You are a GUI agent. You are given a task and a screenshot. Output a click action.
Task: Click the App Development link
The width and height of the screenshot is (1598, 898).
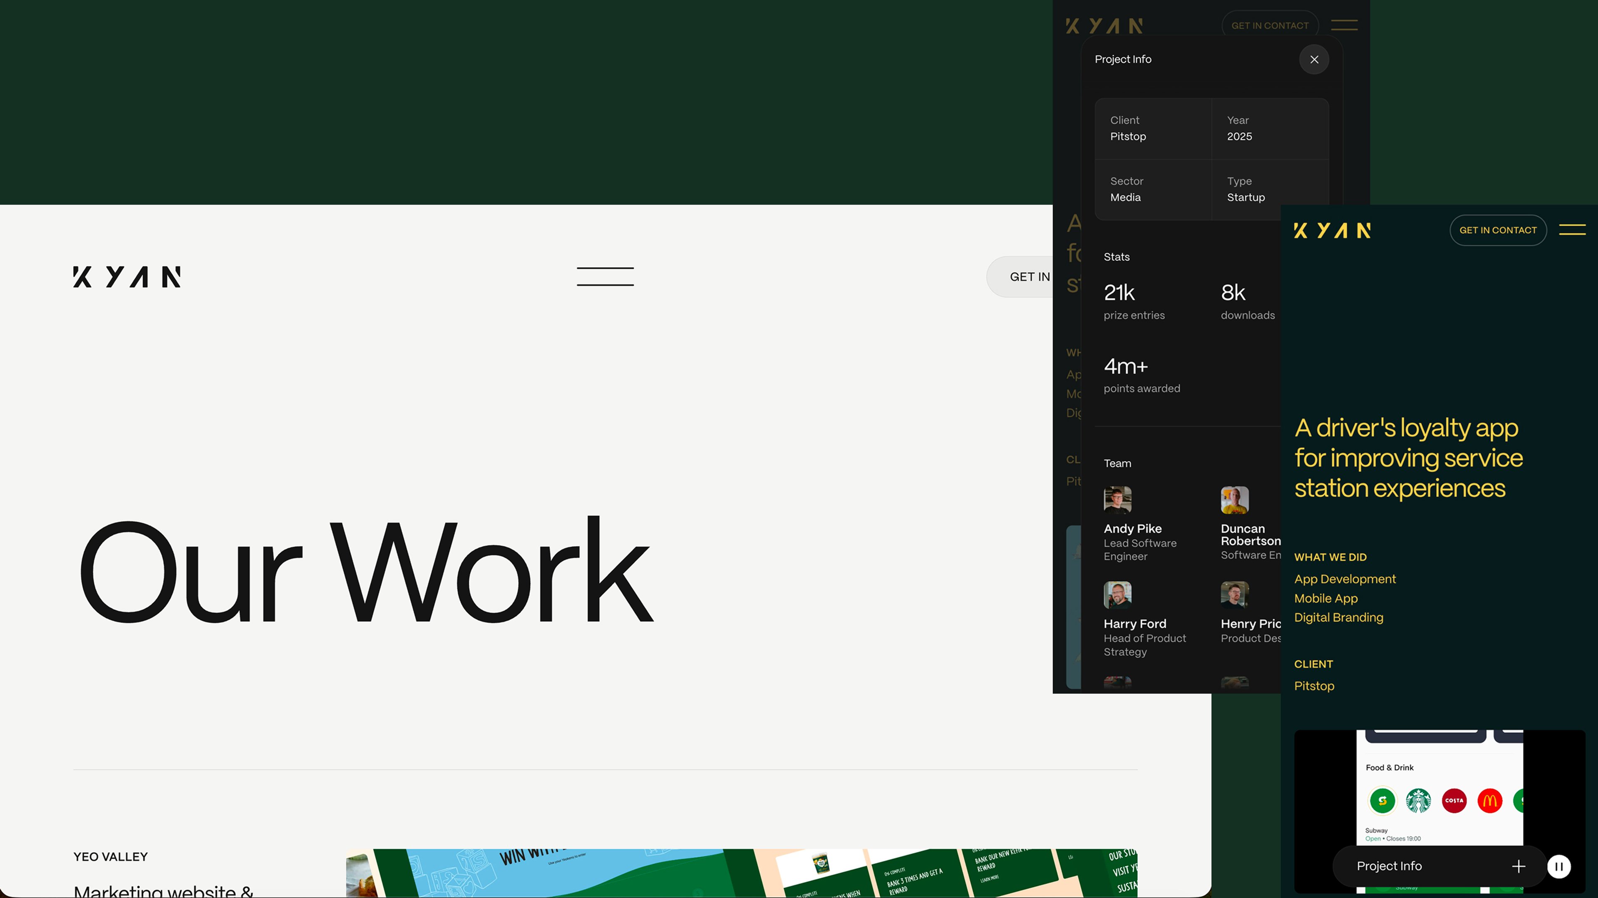point(1345,579)
